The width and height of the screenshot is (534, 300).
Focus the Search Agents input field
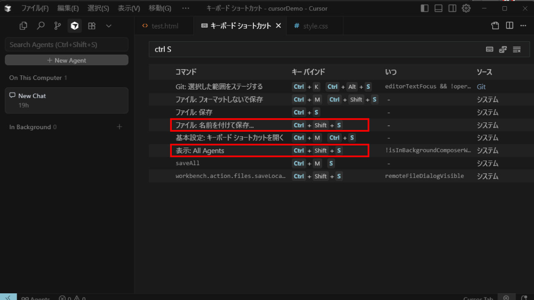coord(67,45)
